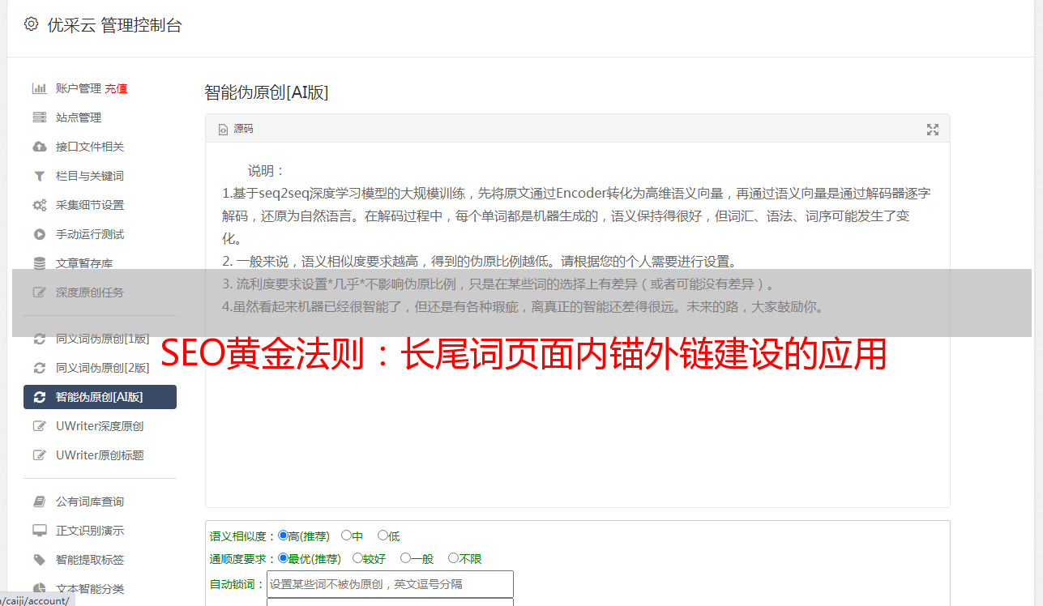This screenshot has height=606, width=1043.
Task: Click the 自动锁词 input field
Action: (390, 584)
